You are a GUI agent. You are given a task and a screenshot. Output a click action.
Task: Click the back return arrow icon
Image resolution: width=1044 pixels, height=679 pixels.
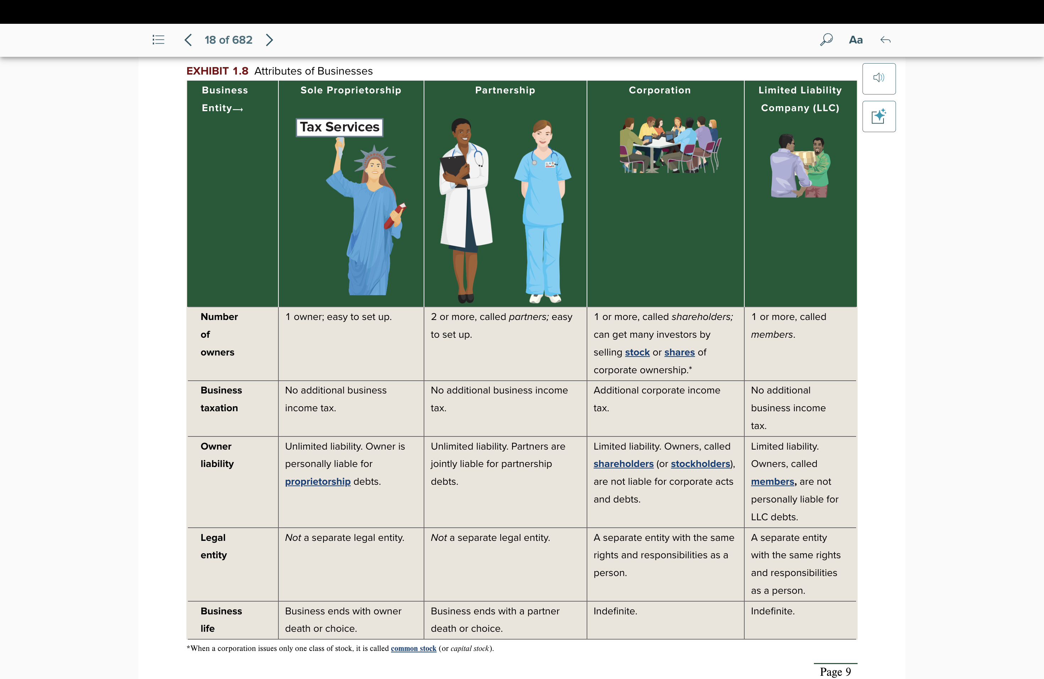click(x=885, y=40)
